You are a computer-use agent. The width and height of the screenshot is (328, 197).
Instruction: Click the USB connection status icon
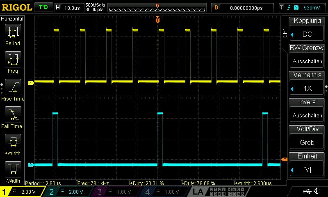(x=307, y=191)
